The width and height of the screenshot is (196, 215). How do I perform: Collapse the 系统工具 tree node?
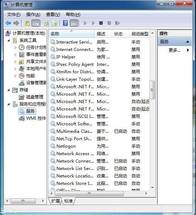9,40
